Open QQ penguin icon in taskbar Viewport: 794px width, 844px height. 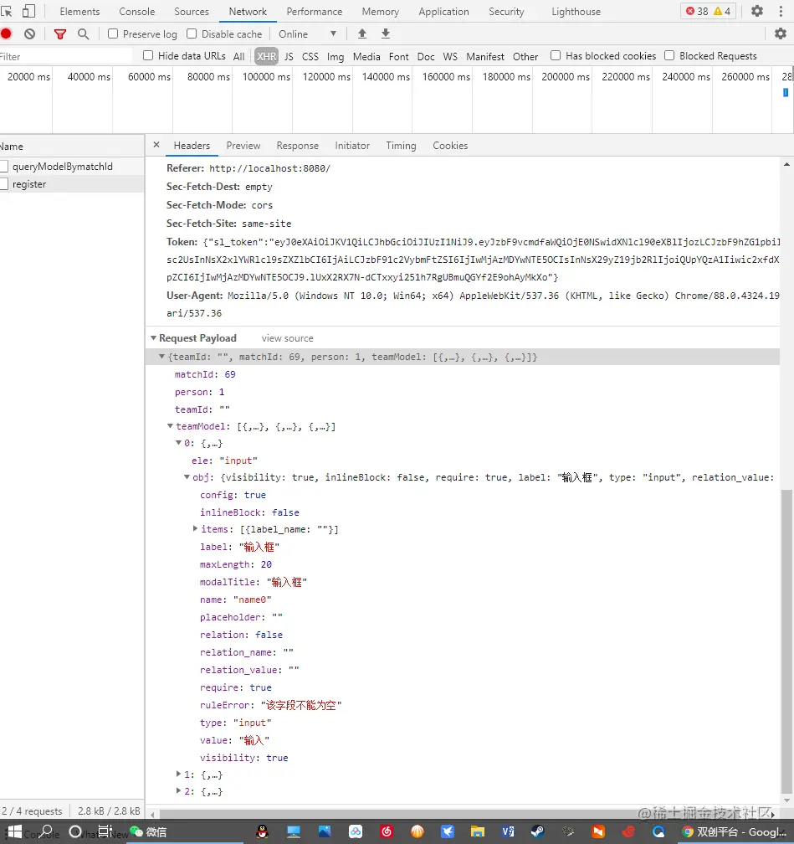(x=262, y=831)
